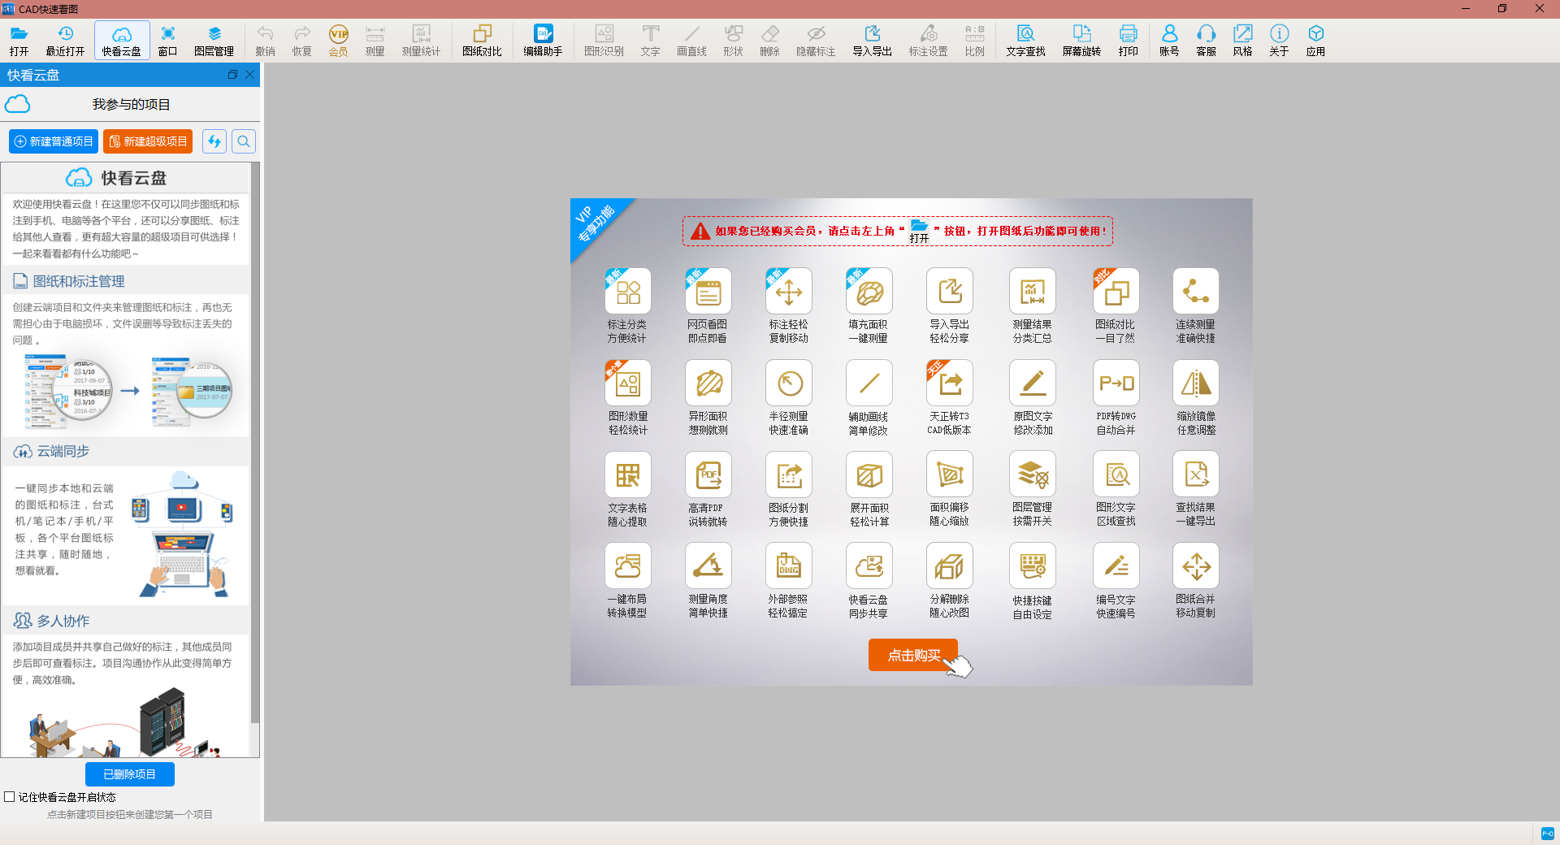The image size is (1560, 845).
Task: Click 已删除项目 deleted projects button
Action: (x=130, y=774)
